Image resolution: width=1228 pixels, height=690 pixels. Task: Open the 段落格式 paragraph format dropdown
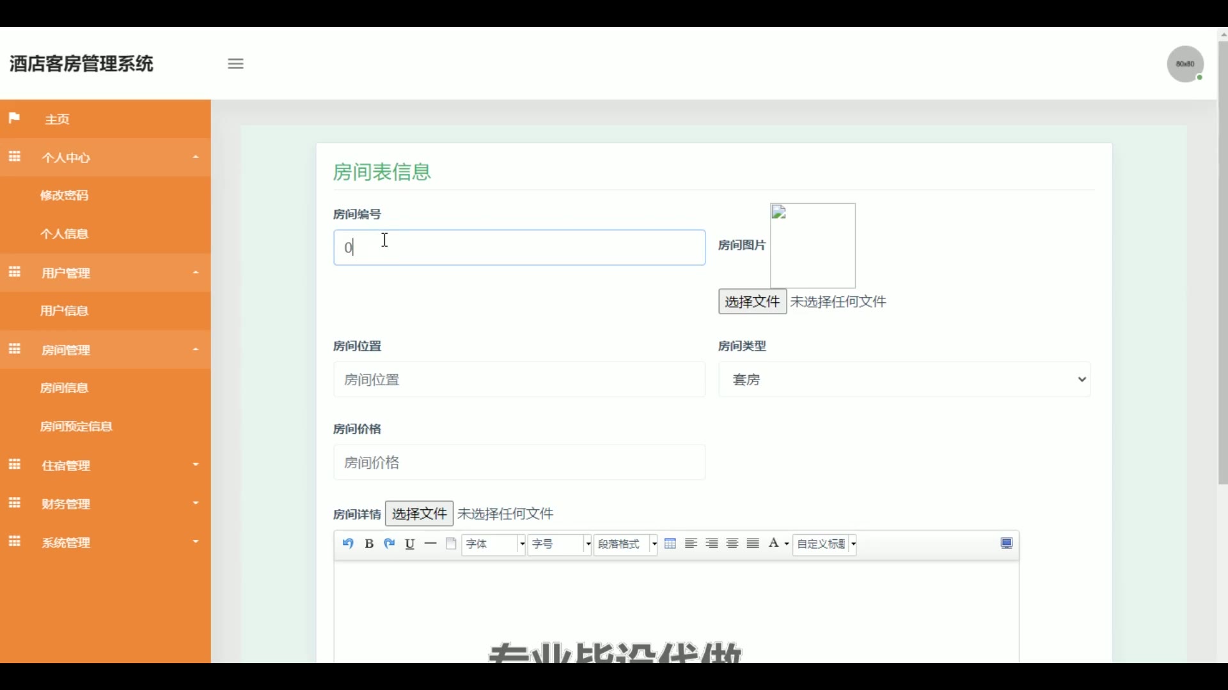pos(625,544)
